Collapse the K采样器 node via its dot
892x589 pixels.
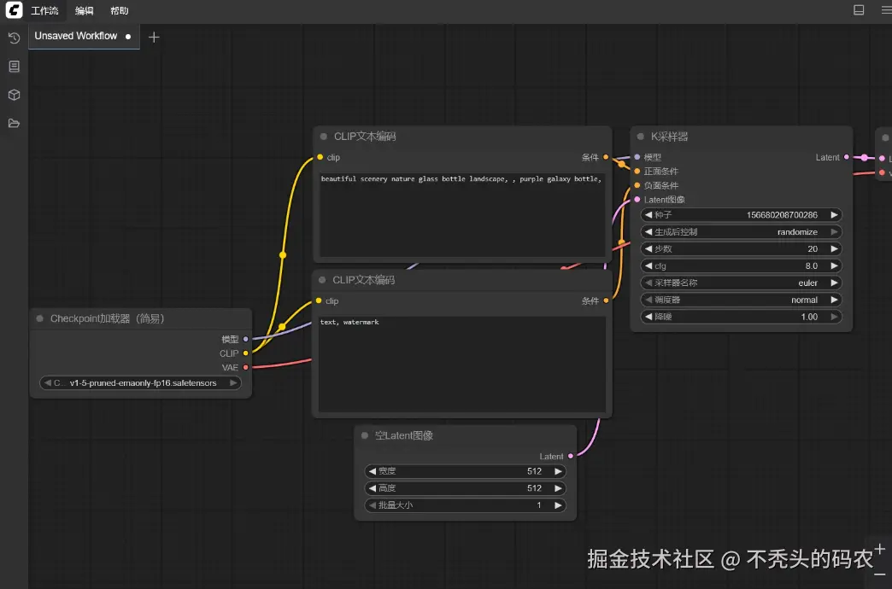[641, 137]
